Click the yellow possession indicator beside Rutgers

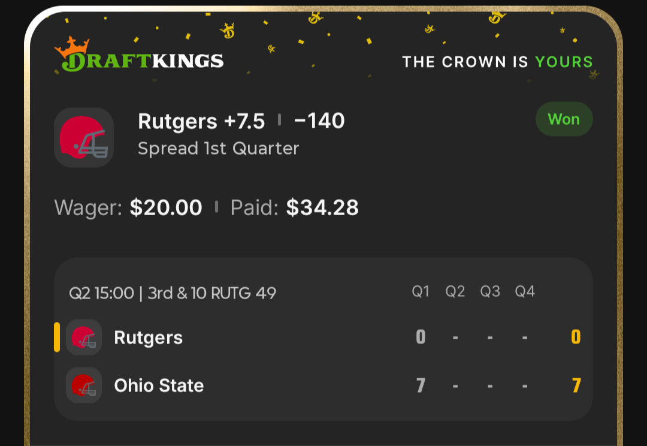pos(57,337)
